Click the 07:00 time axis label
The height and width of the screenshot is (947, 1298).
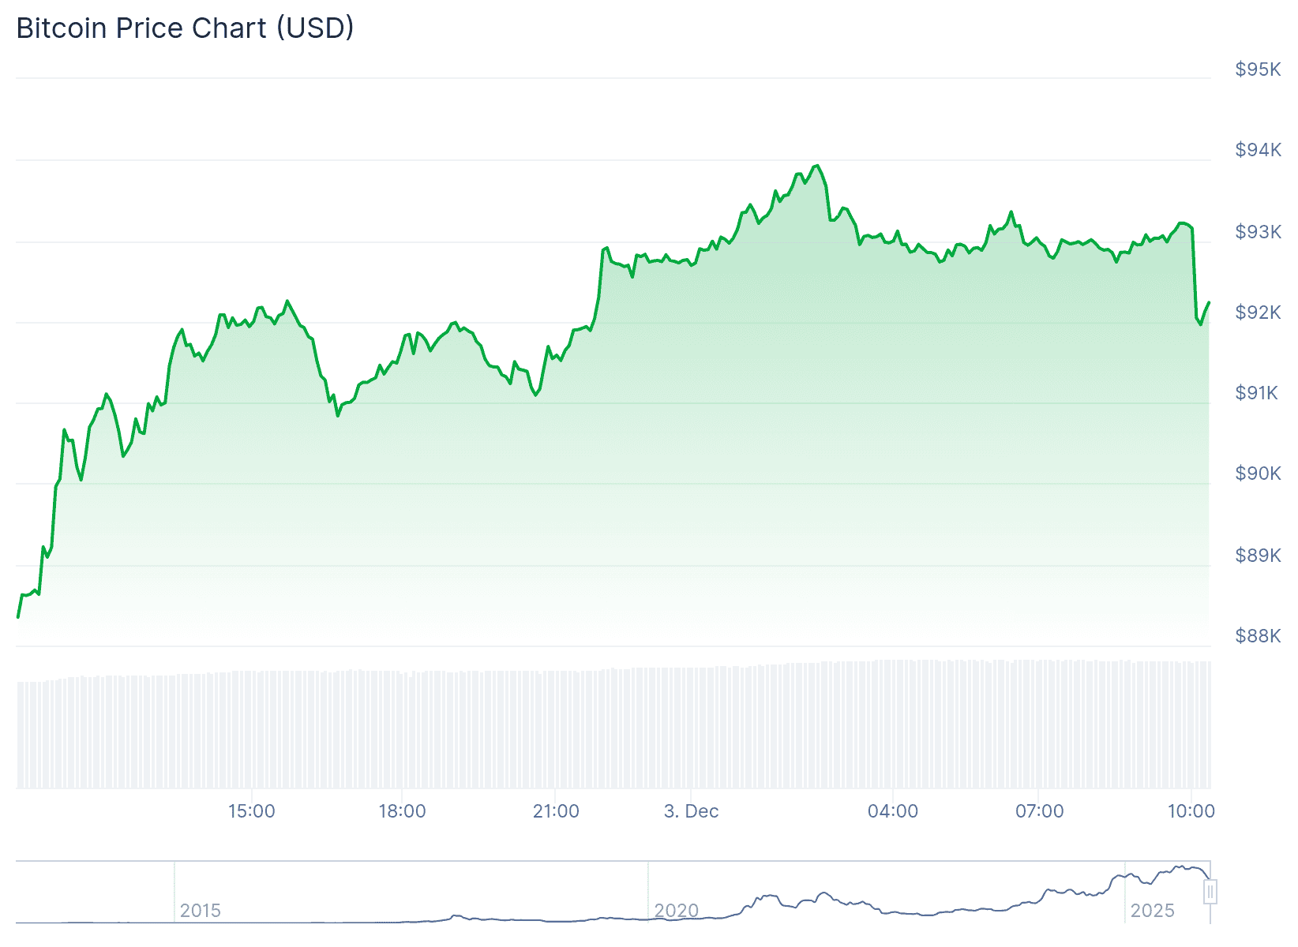1039,811
